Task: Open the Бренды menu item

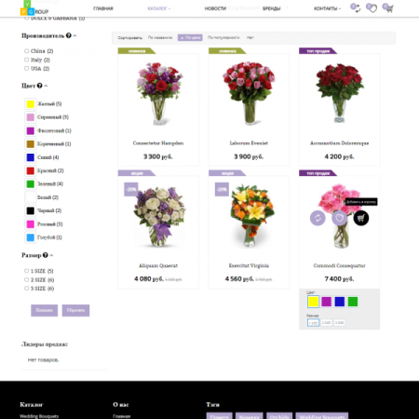Action: (x=271, y=8)
